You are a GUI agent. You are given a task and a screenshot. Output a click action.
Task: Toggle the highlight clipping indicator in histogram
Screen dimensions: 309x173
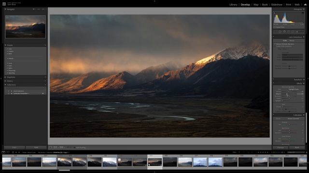303,13
